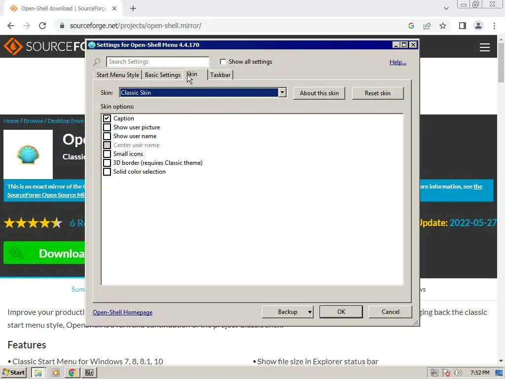The image size is (505, 379).
Task: Click the network tray icon
Action: pyautogui.click(x=434, y=373)
